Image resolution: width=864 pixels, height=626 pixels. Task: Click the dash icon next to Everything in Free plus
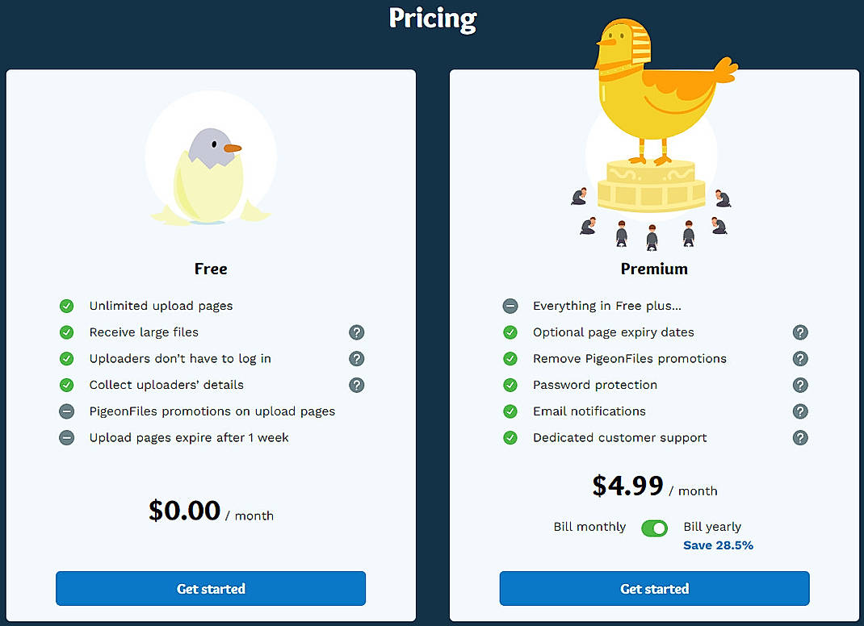(510, 306)
